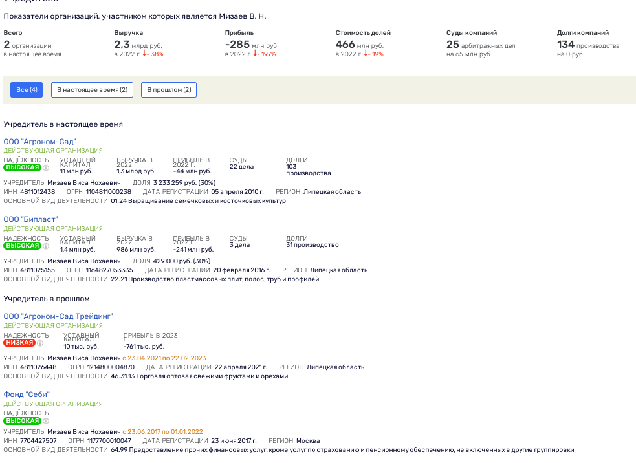Viewport: 636px width, 463px height.
Task: Click 3 дела courts value for Бипласт
Action: [239, 245]
